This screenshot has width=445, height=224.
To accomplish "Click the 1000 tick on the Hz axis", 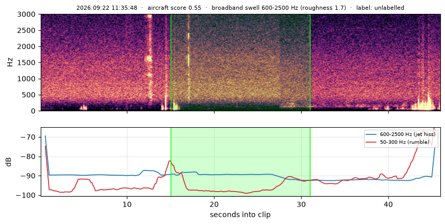I will click(x=26, y=79).
